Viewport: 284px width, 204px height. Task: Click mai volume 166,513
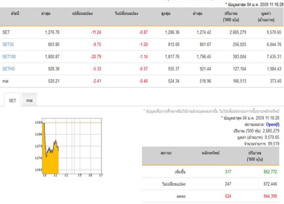239,81
